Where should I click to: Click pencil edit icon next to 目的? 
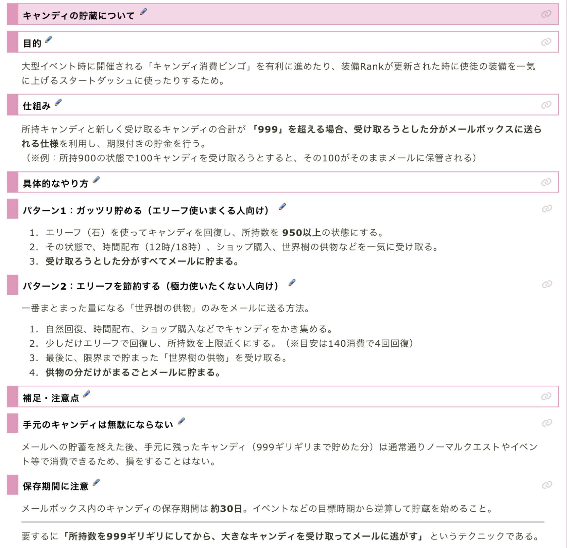[x=49, y=40]
